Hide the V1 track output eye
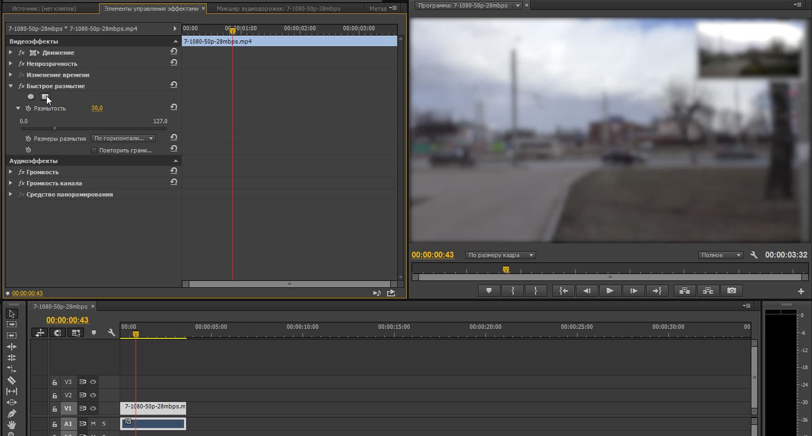 (x=93, y=408)
